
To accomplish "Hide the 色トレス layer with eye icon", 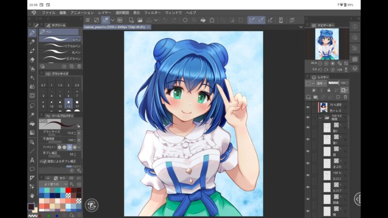I will point(307,107).
